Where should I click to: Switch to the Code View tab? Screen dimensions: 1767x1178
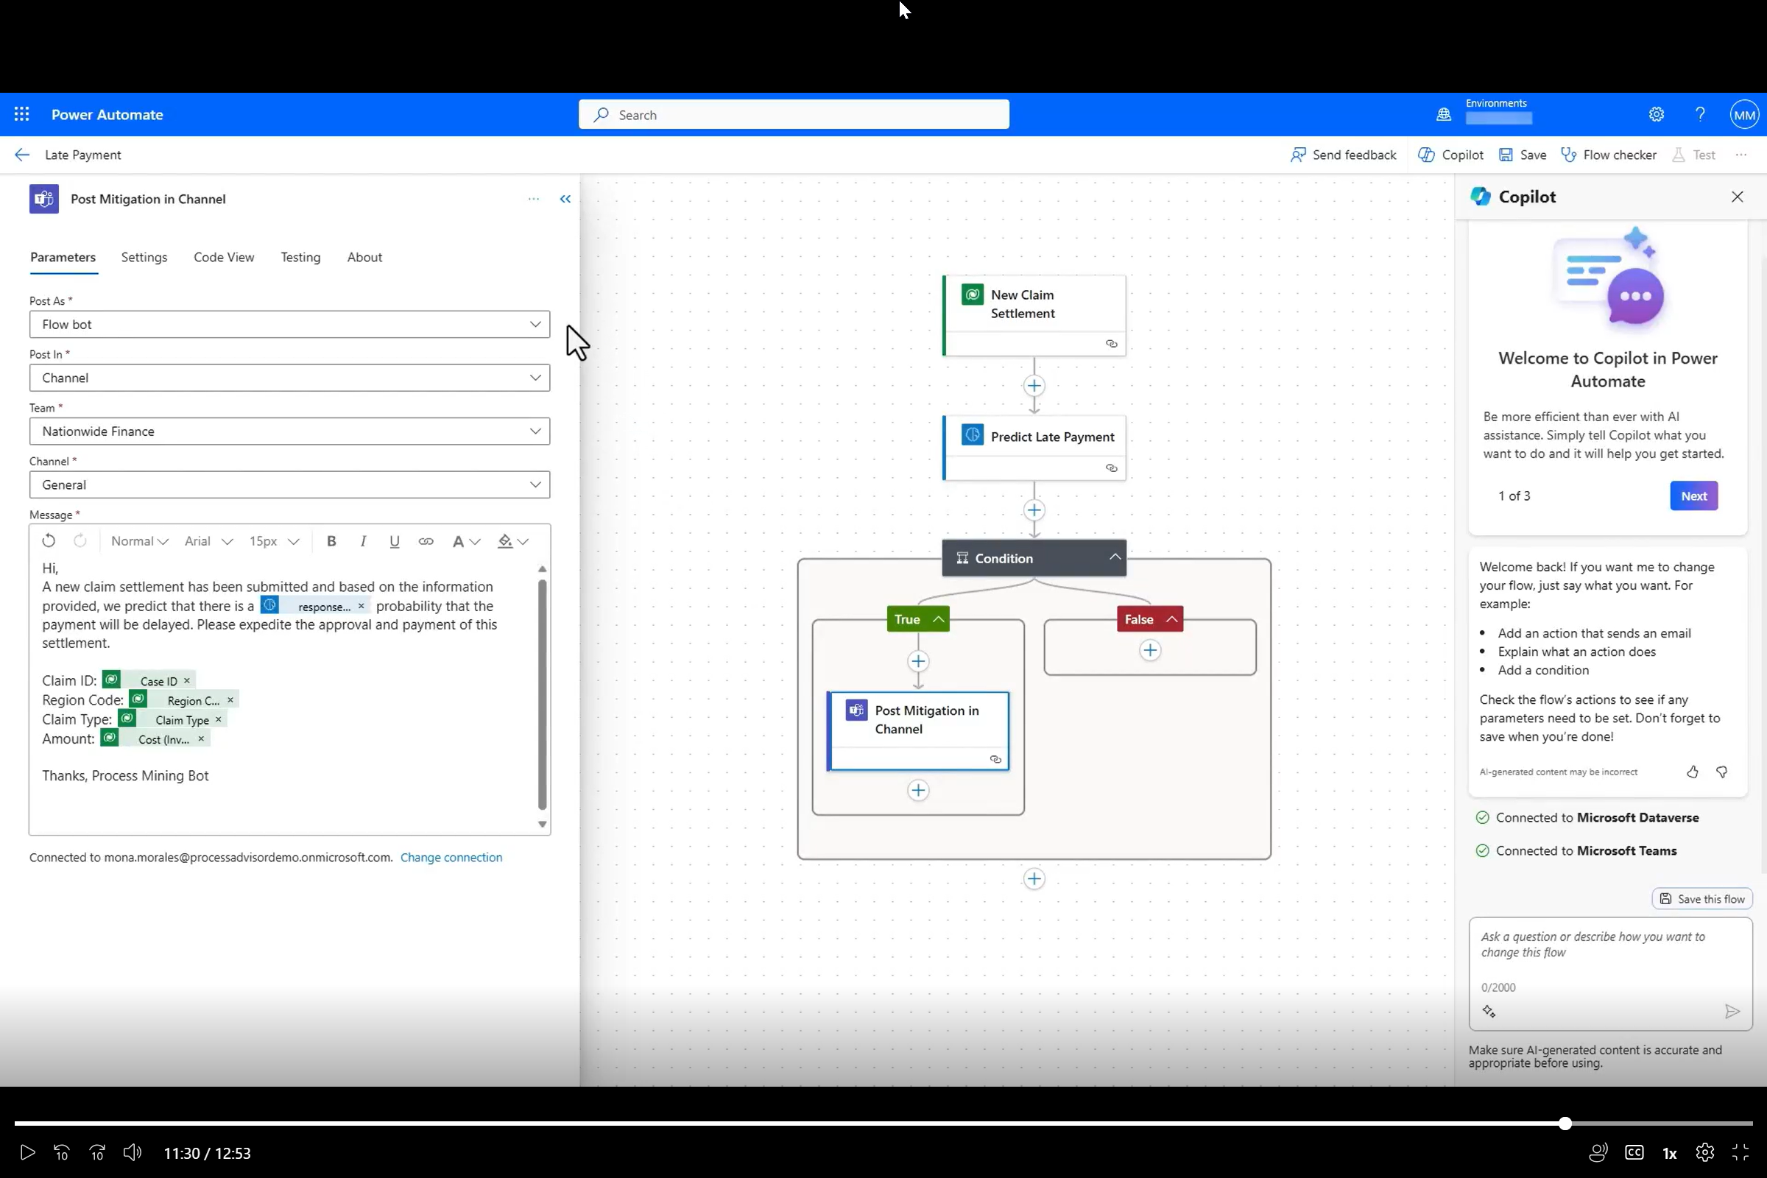[223, 257]
